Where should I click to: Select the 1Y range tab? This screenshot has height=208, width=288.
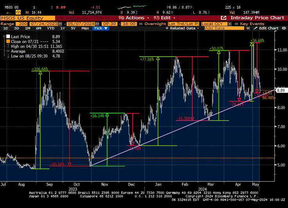point(63,28)
